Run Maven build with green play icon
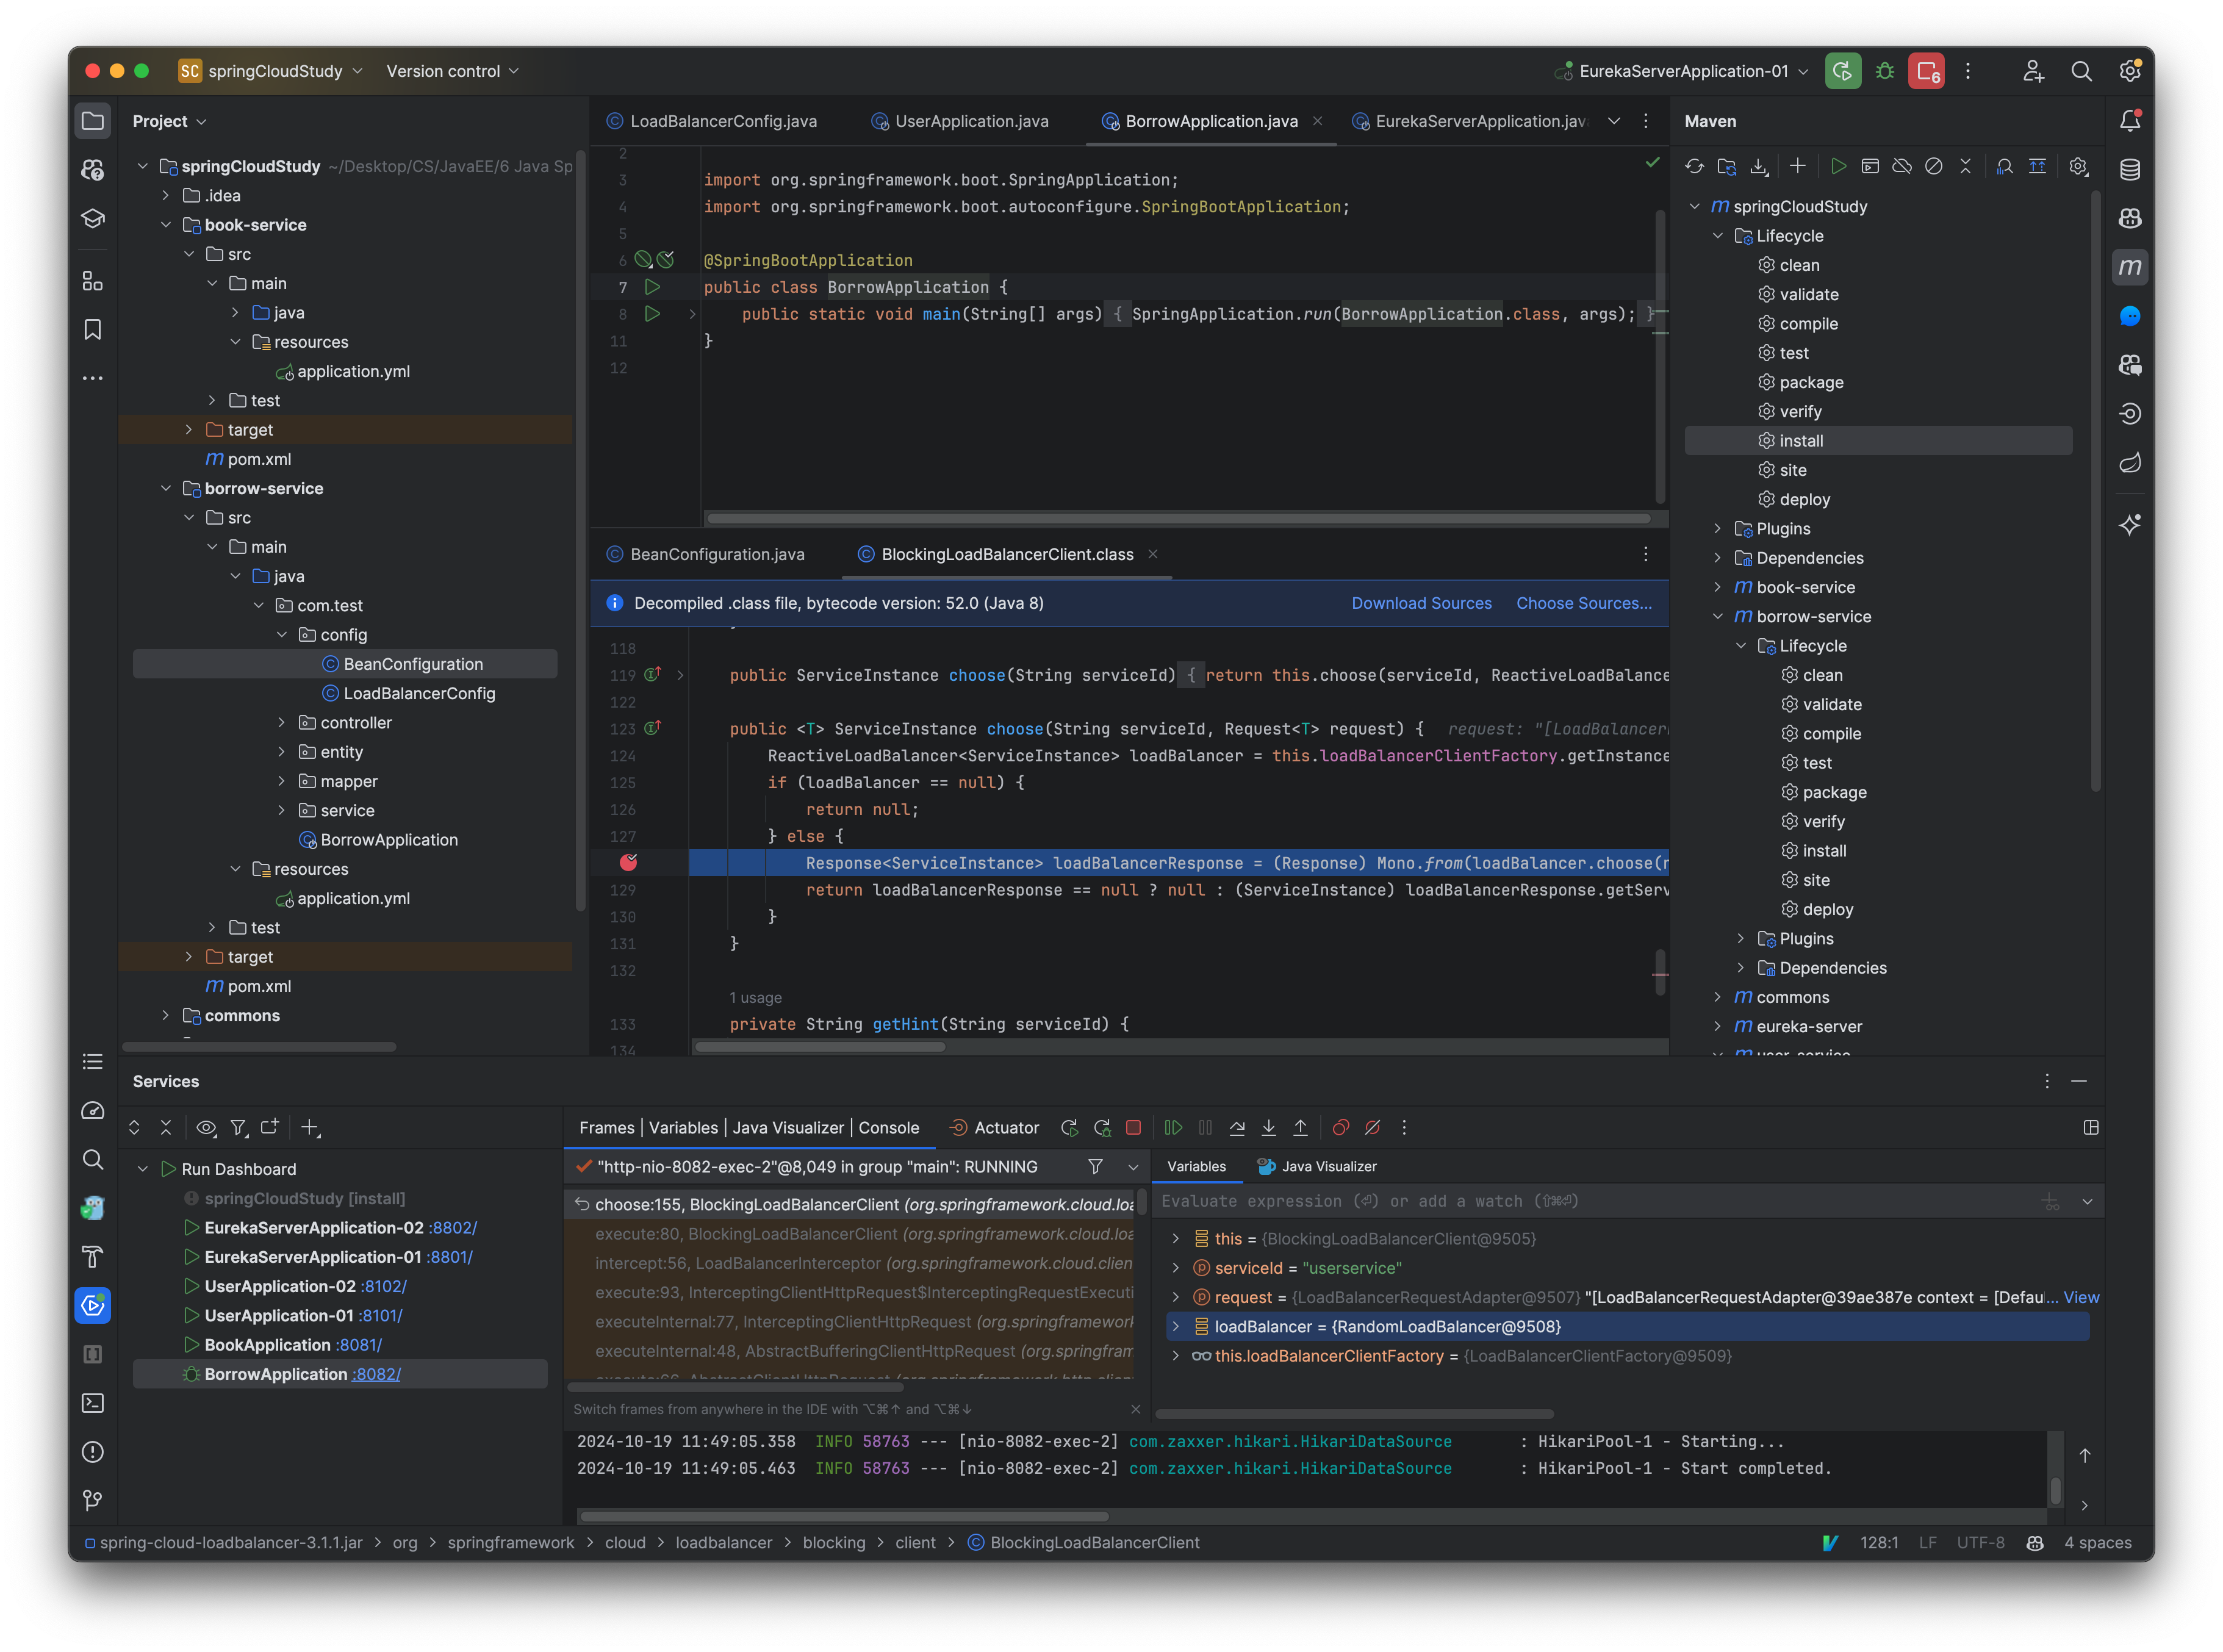 coord(1838,166)
